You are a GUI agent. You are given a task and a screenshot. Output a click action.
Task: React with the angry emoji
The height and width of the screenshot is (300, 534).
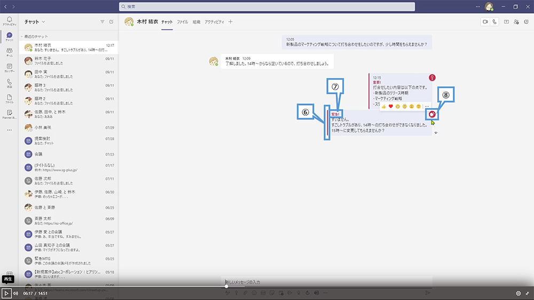pos(419,107)
